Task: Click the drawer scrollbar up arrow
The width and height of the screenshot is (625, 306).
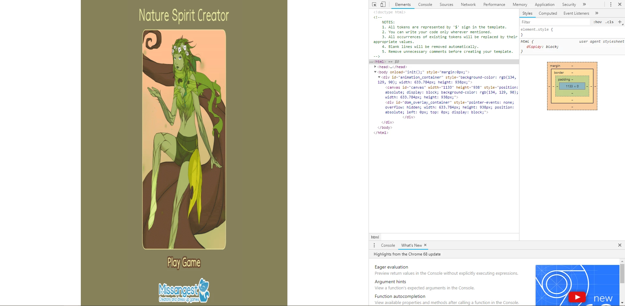Action: click(622, 261)
